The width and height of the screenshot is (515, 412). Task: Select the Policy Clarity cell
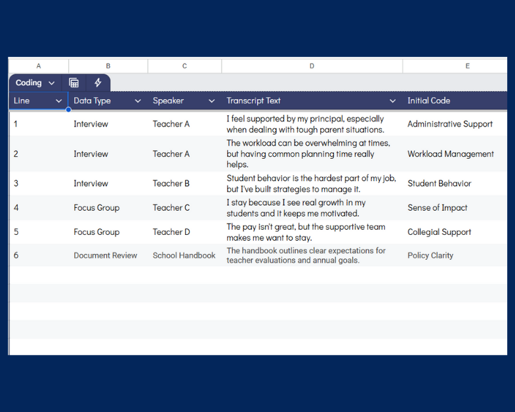(430, 256)
